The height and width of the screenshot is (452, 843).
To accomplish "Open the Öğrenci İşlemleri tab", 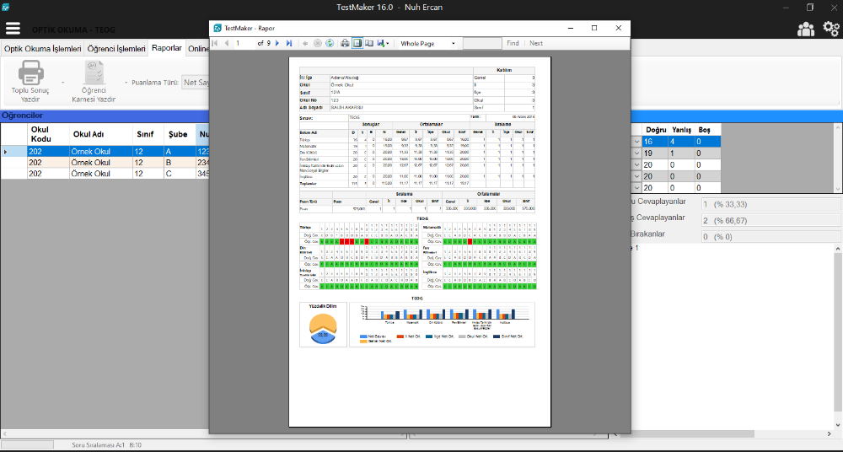I will 117,49.
